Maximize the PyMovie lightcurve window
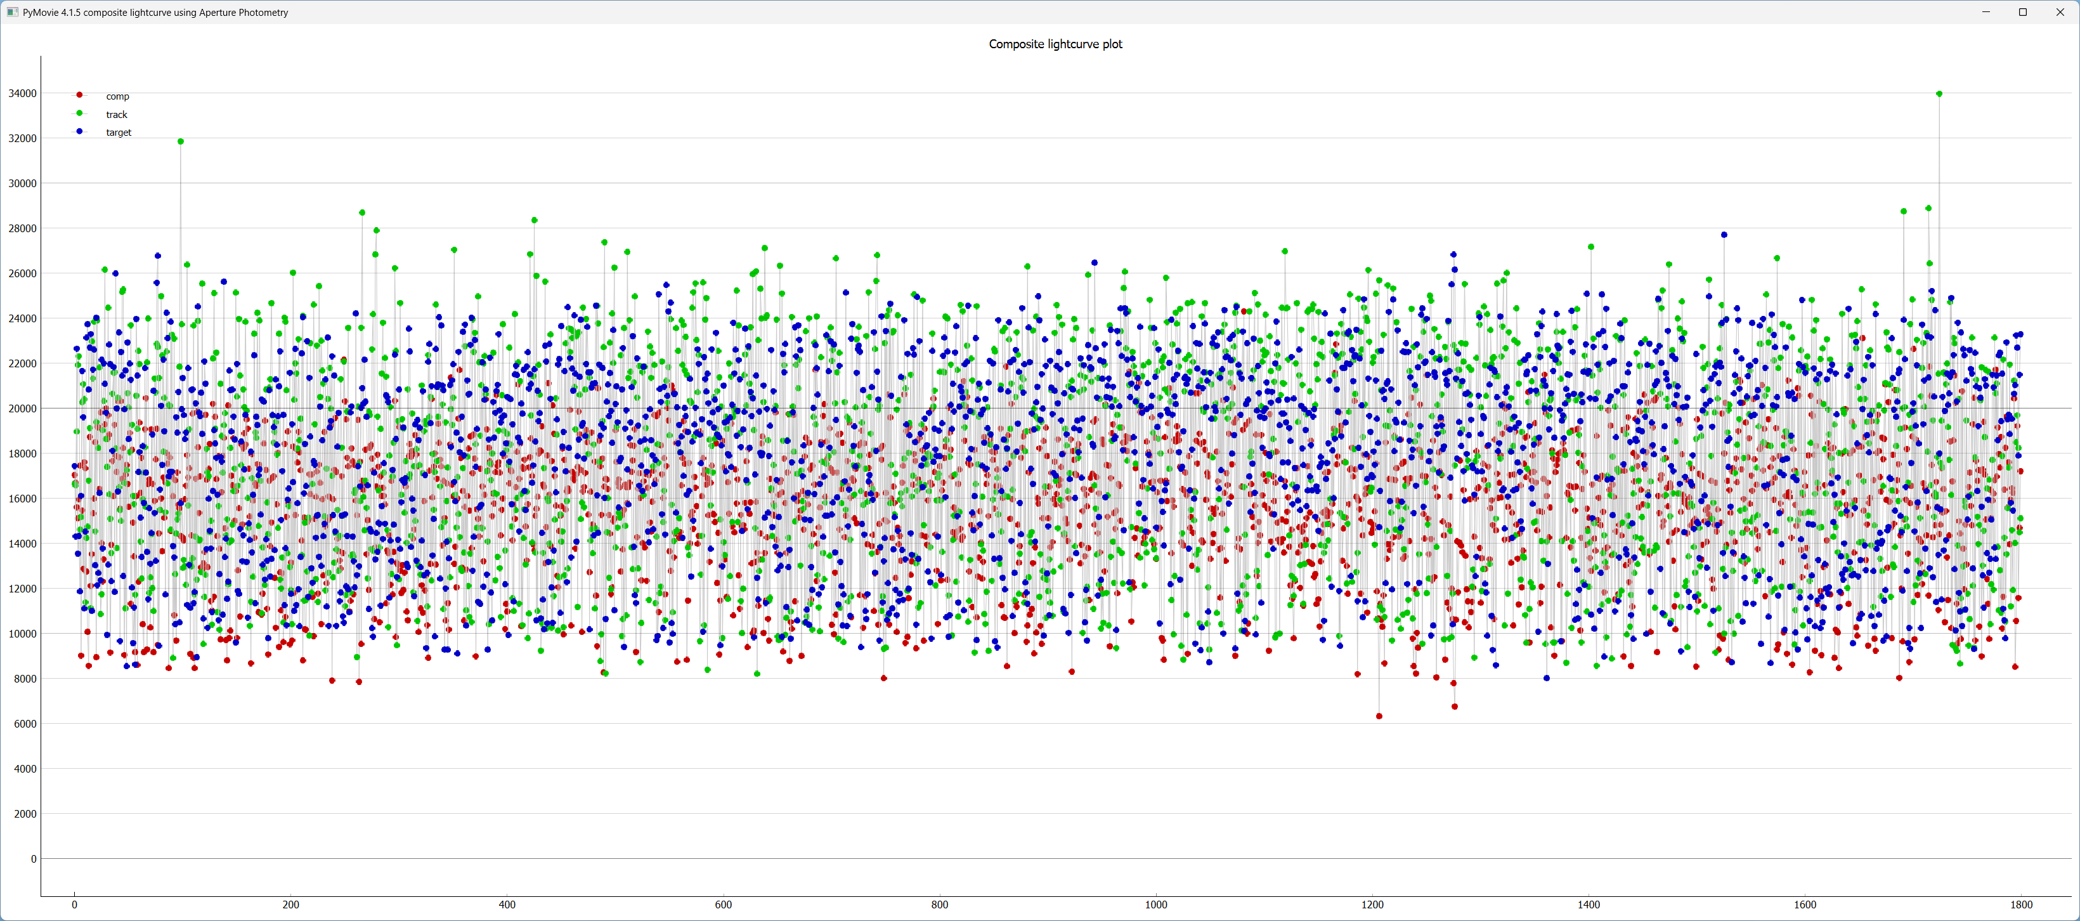Screen dimensions: 2080x921 point(2023,12)
